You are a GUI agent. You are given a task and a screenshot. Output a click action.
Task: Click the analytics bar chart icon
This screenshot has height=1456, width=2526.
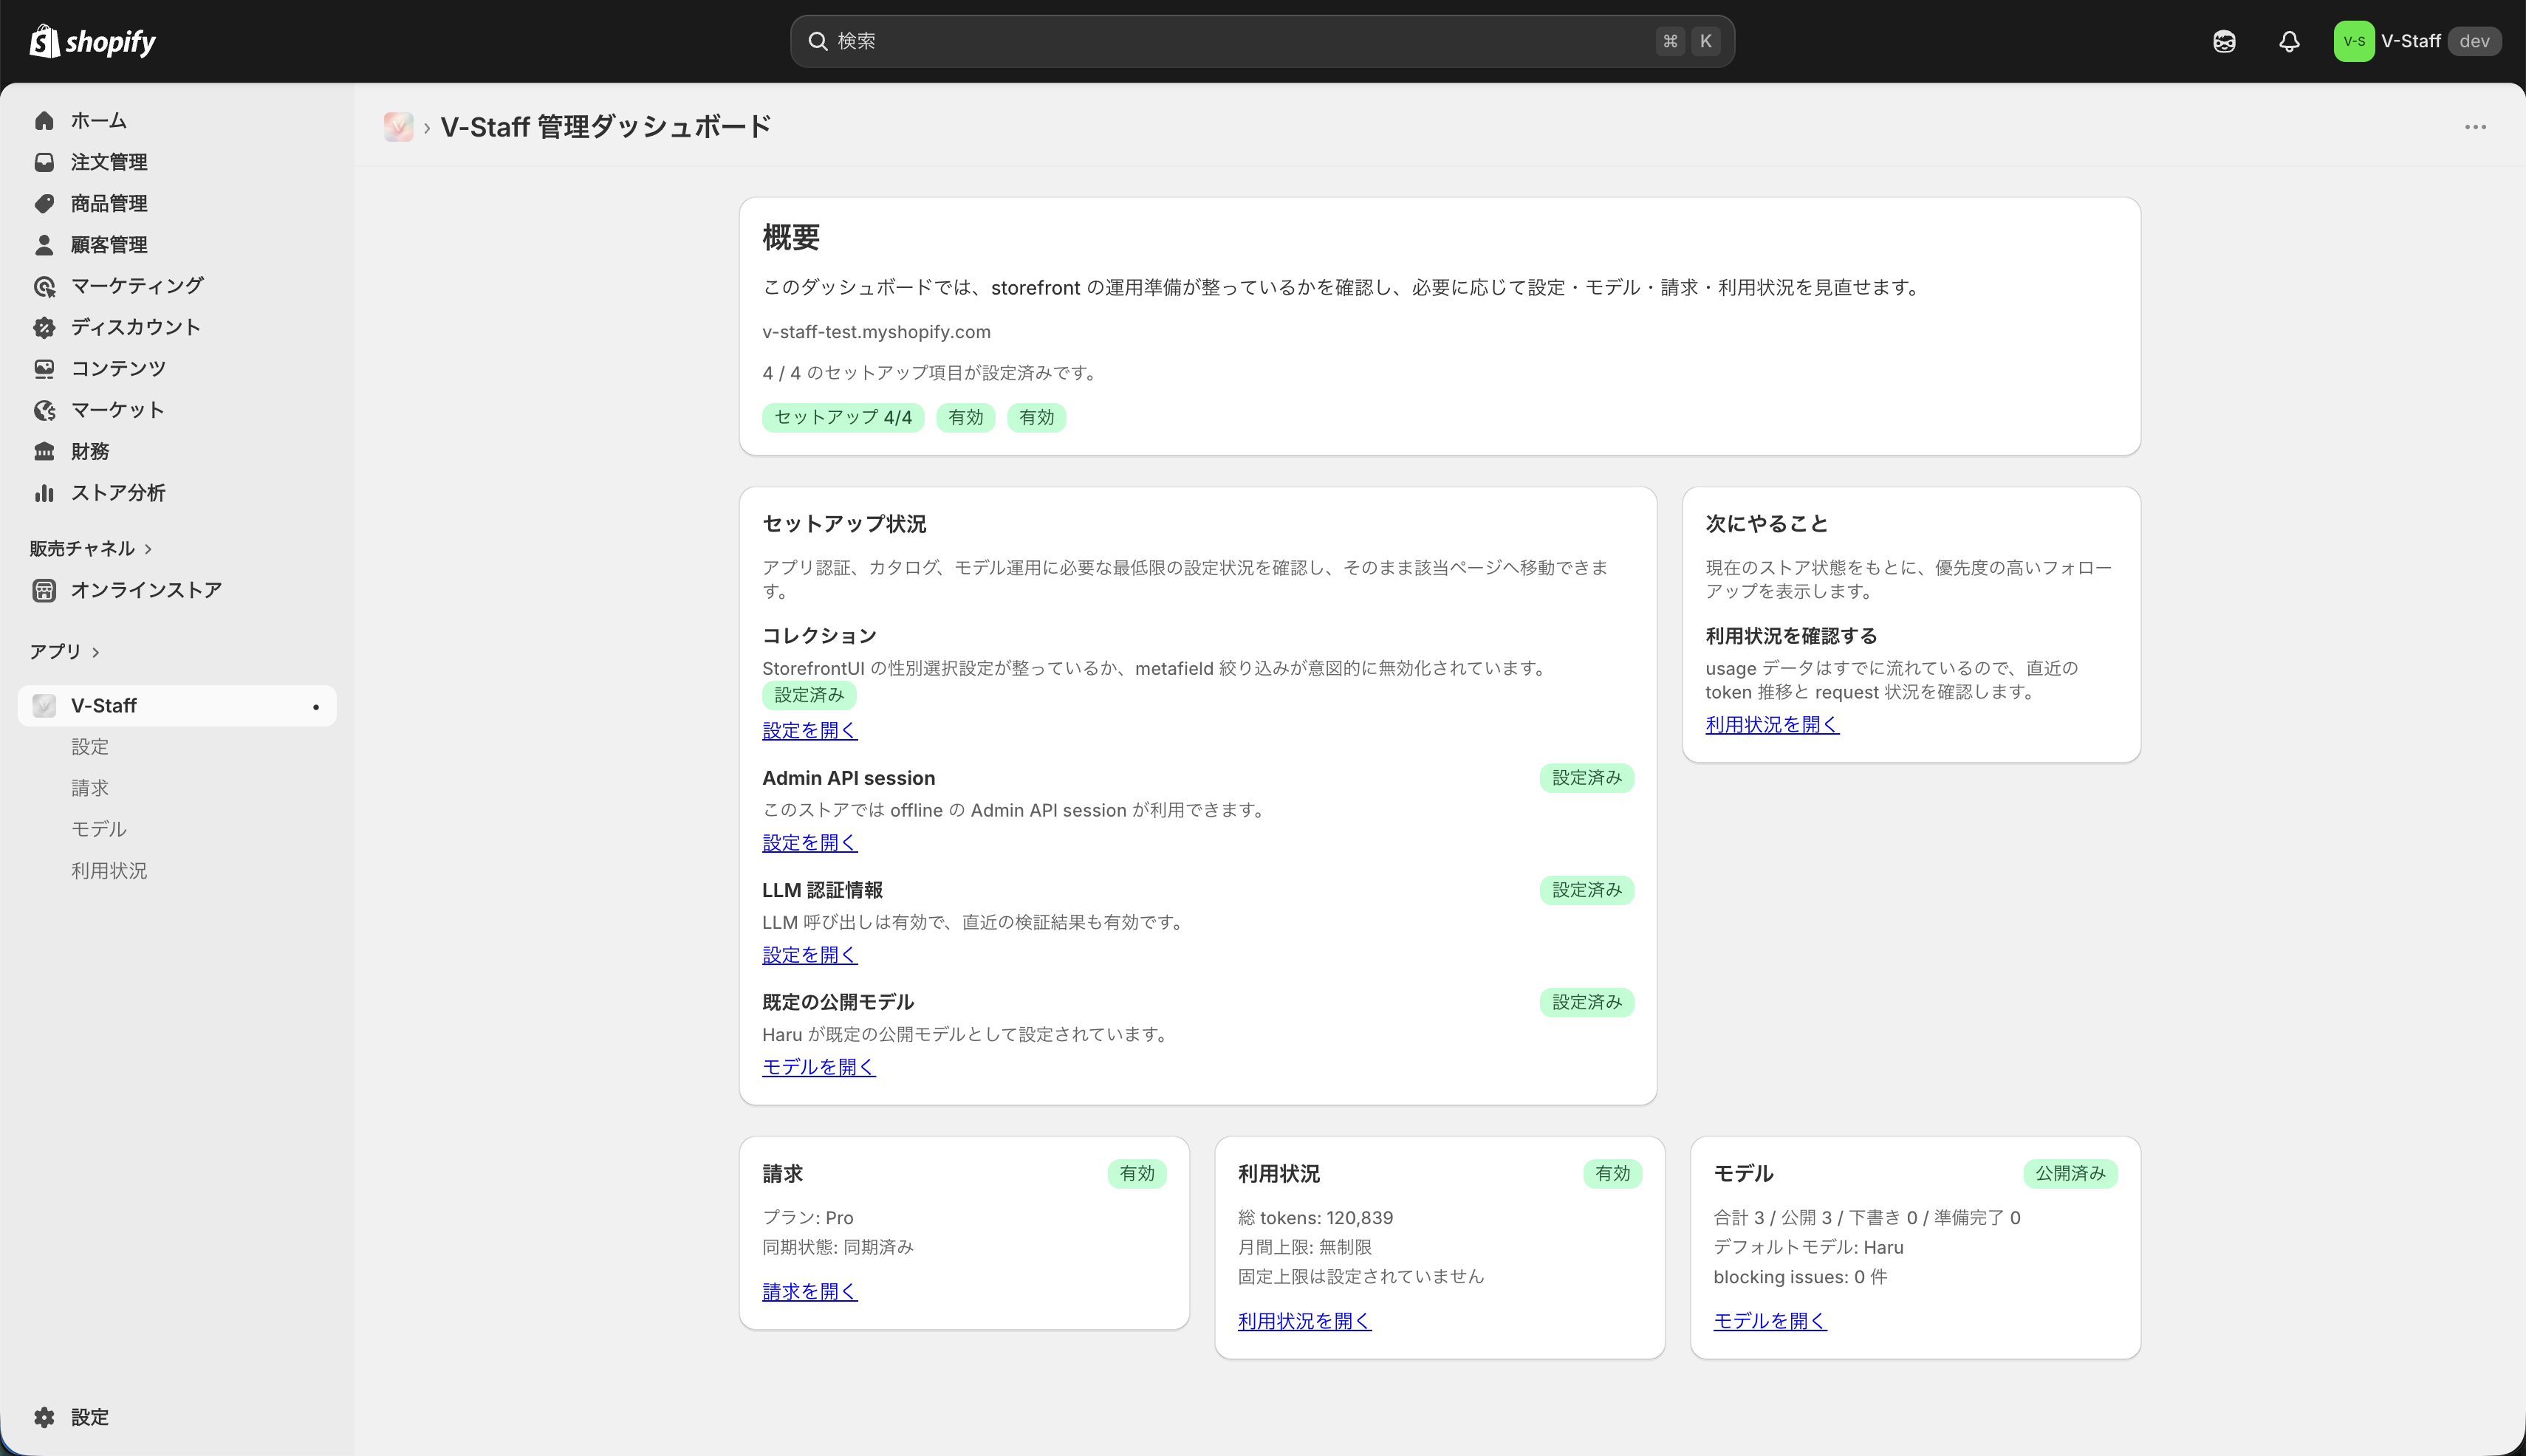pyautogui.click(x=44, y=493)
